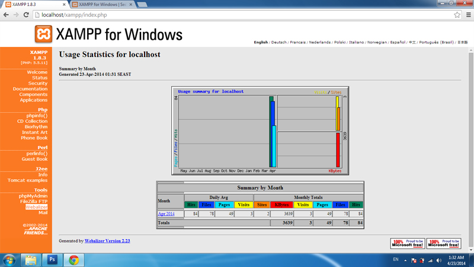This screenshot has height=267, width=474.
Task: Click the second Microsoft free badge
Action: 443,243
